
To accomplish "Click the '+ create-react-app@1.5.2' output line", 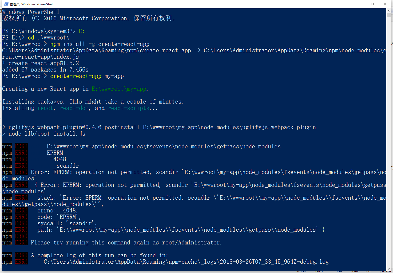I will 41,63.
